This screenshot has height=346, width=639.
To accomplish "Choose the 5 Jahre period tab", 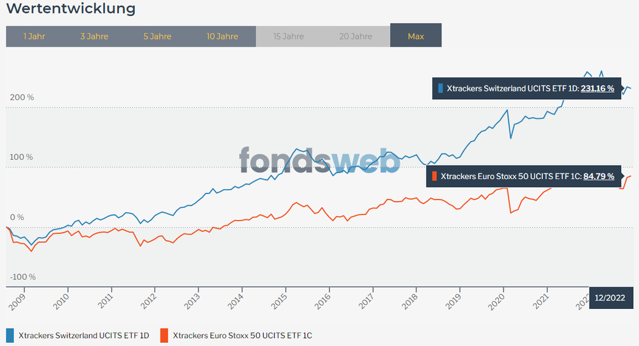I will click(156, 36).
